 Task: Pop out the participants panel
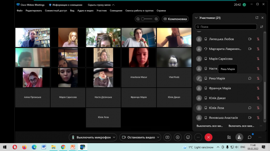(257, 18)
